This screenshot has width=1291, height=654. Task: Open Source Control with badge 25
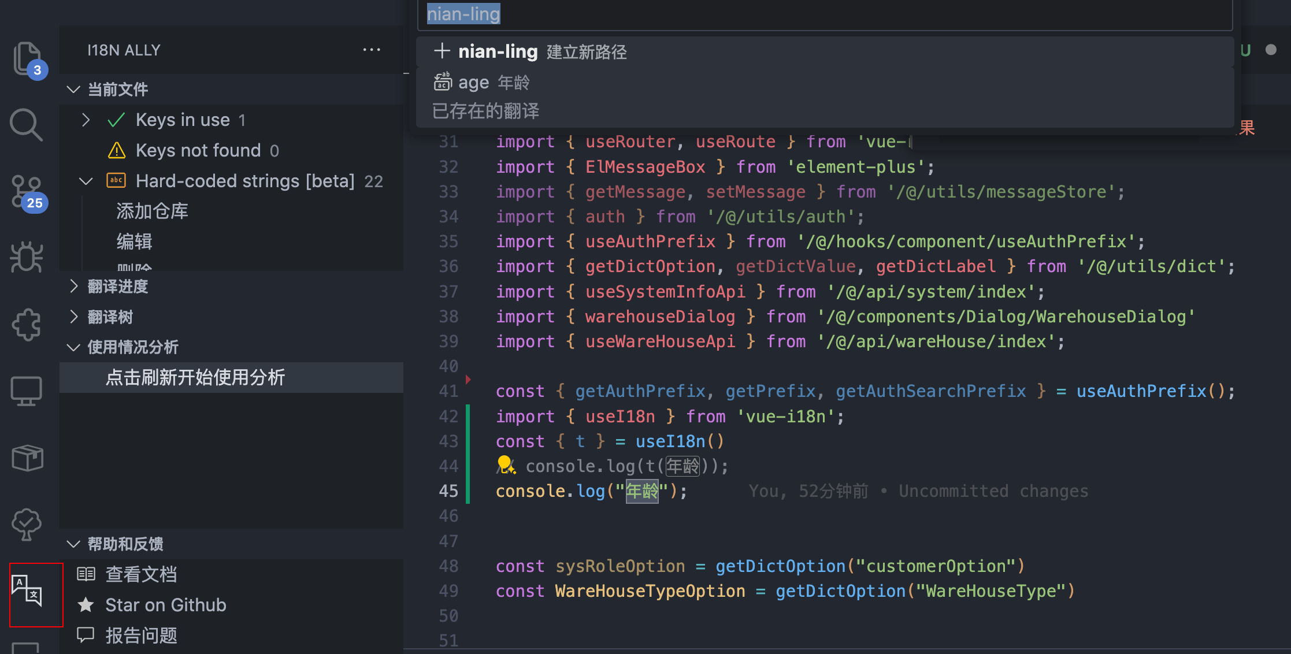27,194
